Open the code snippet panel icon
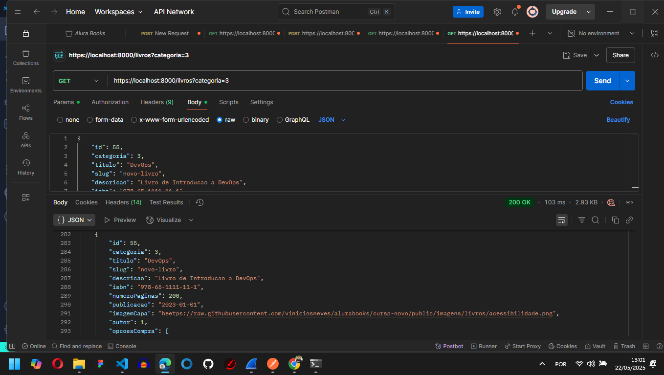Screen dimensions: 664x375 click(x=655, y=55)
